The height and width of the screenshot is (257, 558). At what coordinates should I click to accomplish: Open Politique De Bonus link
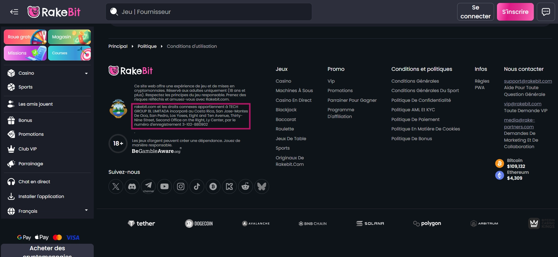click(x=411, y=139)
